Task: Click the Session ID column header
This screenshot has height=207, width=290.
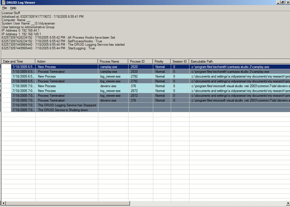Action: (180, 61)
